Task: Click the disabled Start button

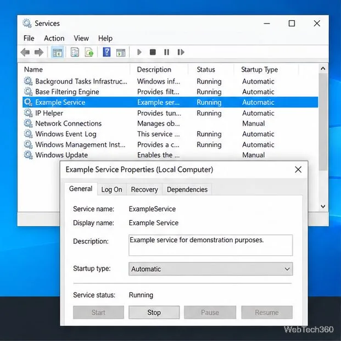Action: (x=98, y=312)
